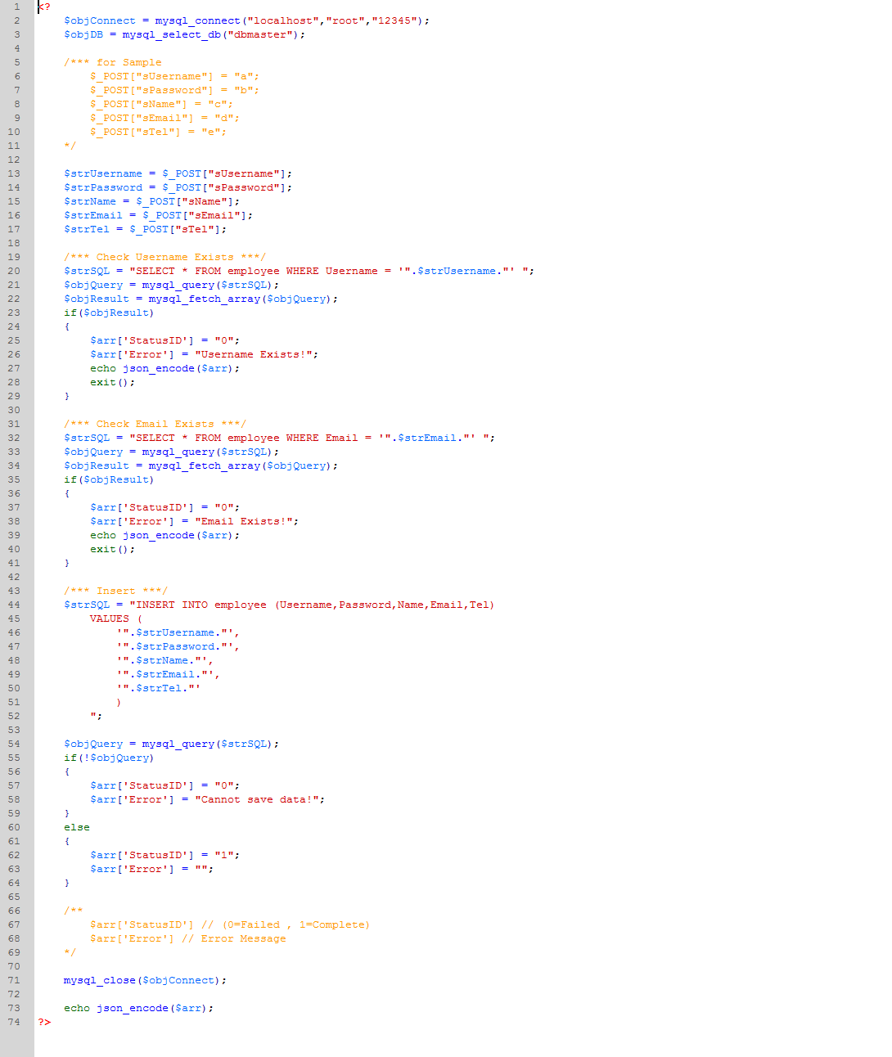This screenshot has width=892, height=1057.
Task: Click line number 12 in the gutter
Action: (x=14, y=160)
